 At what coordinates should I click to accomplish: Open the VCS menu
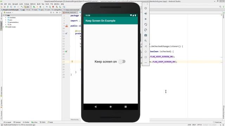point(52,4)
